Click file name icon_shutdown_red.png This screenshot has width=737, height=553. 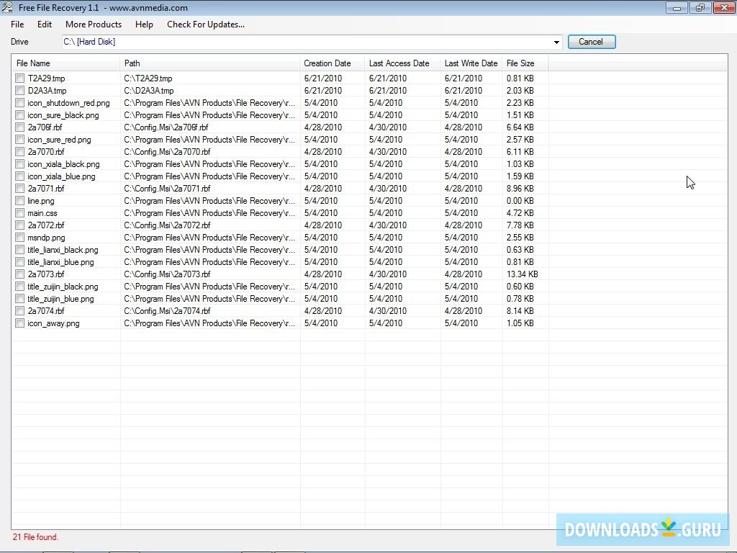(68, 103)
